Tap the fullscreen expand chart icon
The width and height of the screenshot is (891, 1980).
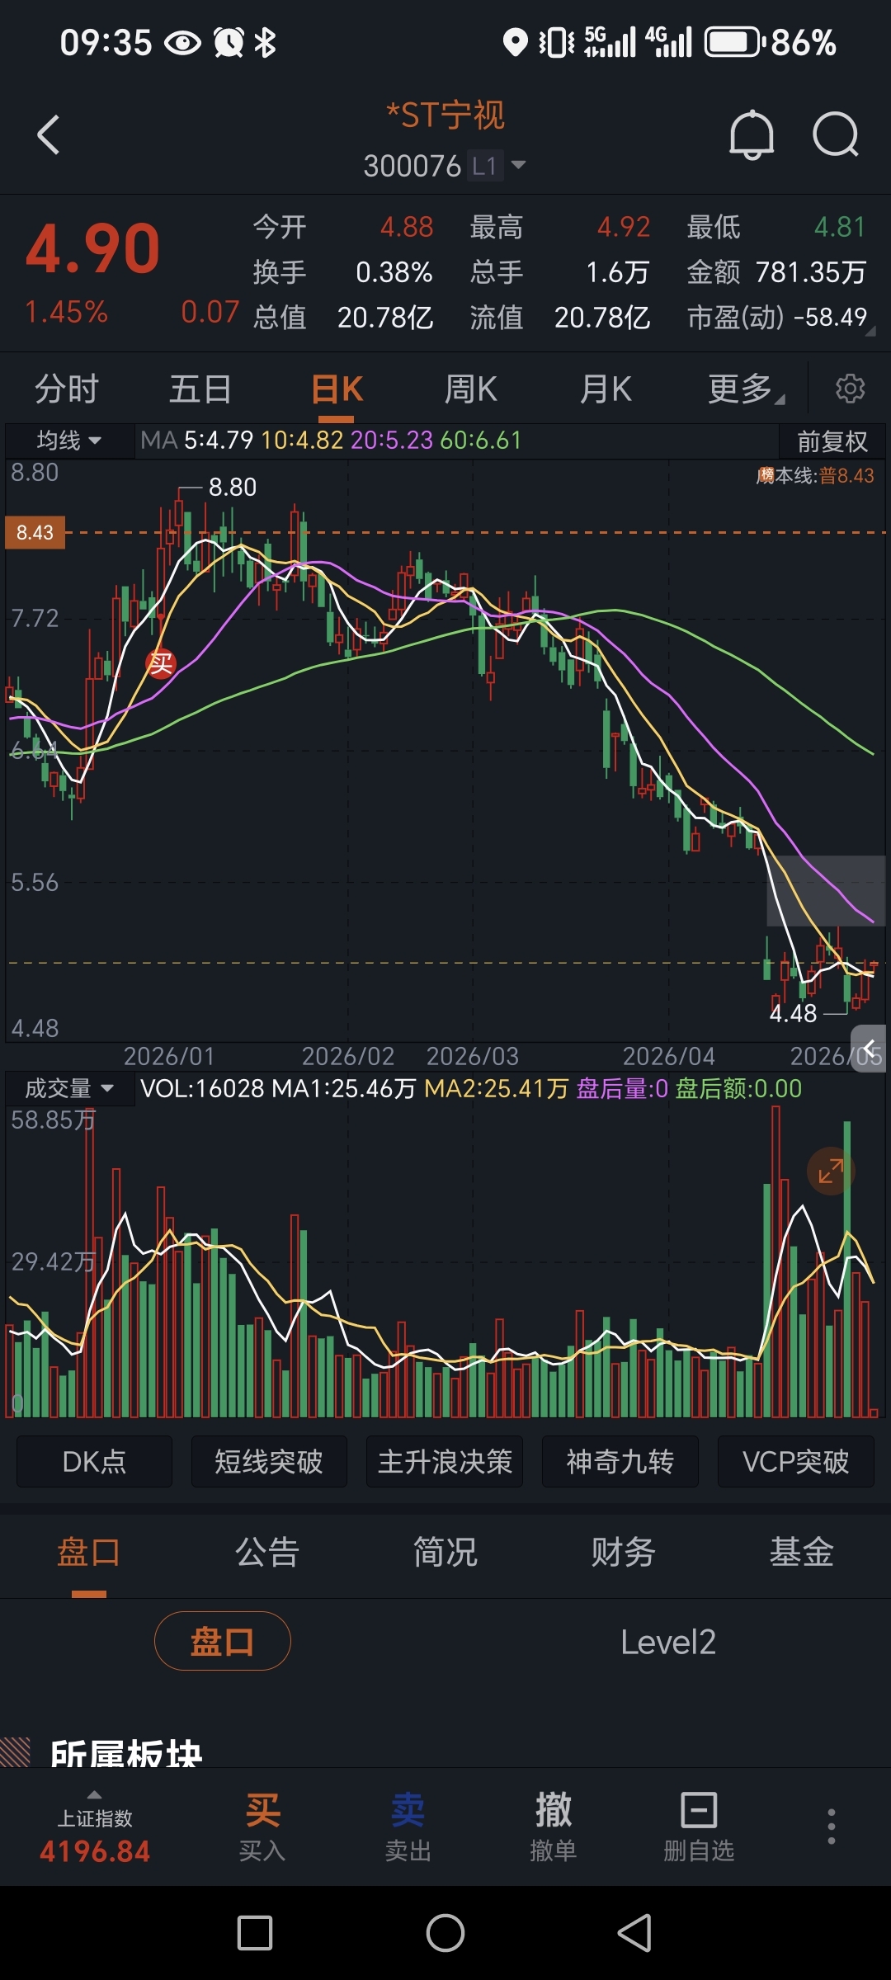point(831,1171)
